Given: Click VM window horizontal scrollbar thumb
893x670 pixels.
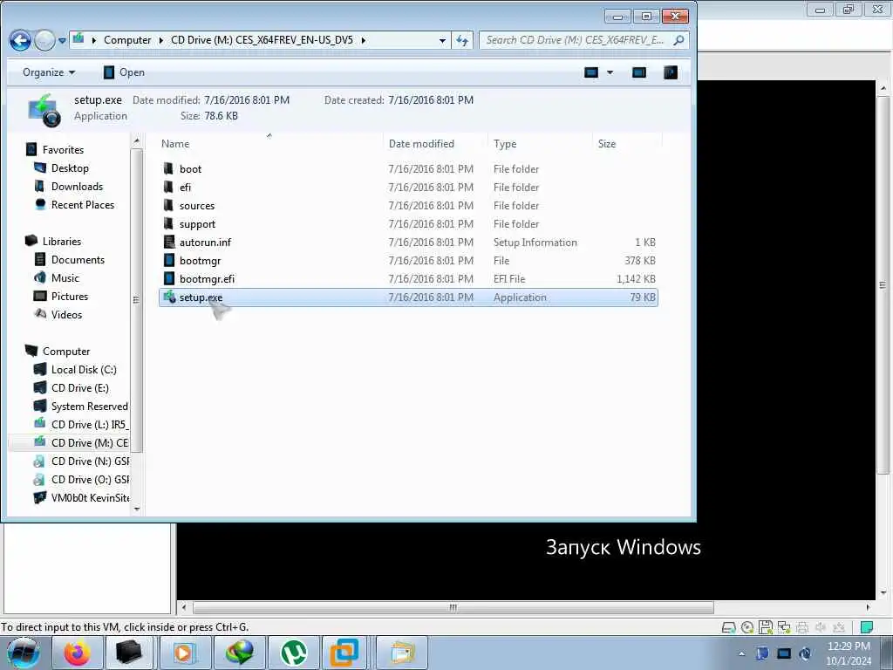Looking at the screenshot, I should [x=453, y=607].
